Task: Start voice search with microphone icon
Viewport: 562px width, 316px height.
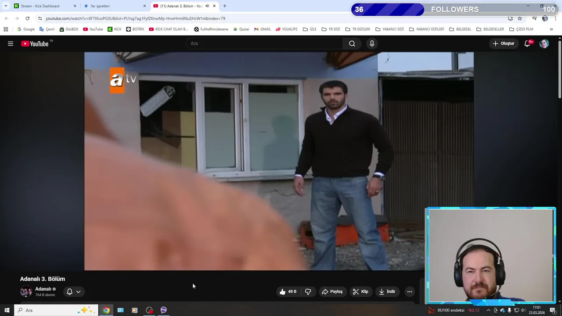Action: point(372,43)
